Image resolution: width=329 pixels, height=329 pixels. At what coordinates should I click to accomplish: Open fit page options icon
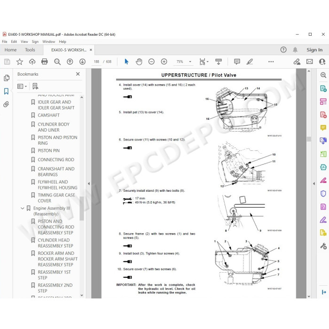(x=204, y=62)
